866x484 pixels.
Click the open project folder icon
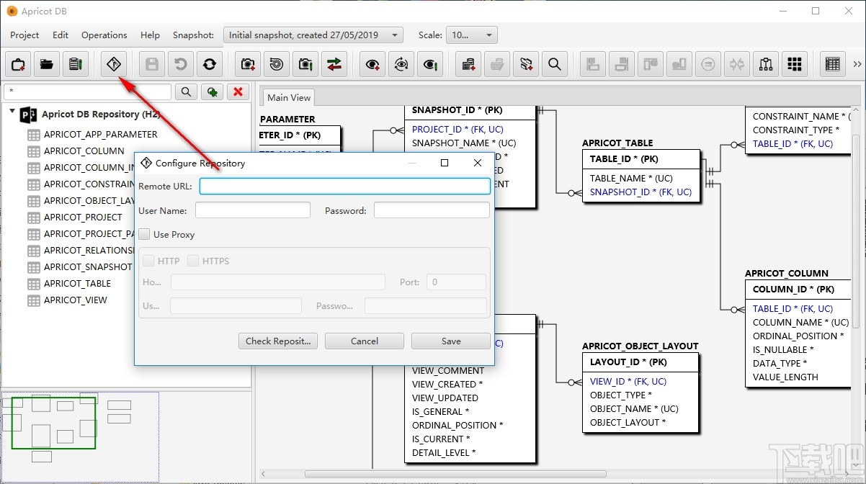tap(47, 64)
